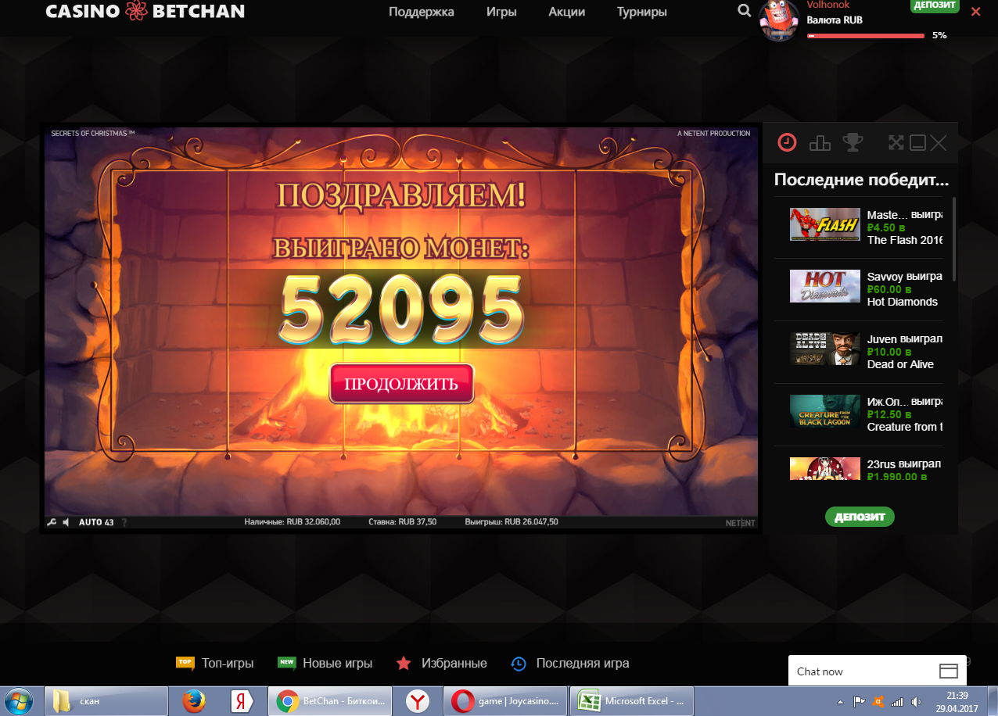Open the Hot Diamonds game thumbnail
Viewport: 998px width, 716px height.
824,286
